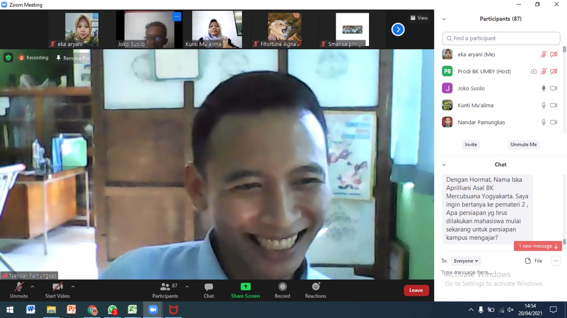Open Excel from the taskbar
The height and width of the screenshot is (318, 567).
tap(132, 310)
